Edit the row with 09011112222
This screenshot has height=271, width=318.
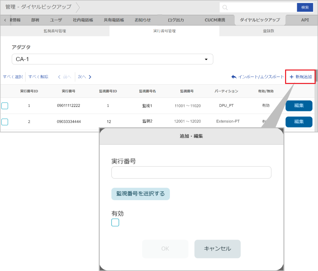(x=299, y=105)
